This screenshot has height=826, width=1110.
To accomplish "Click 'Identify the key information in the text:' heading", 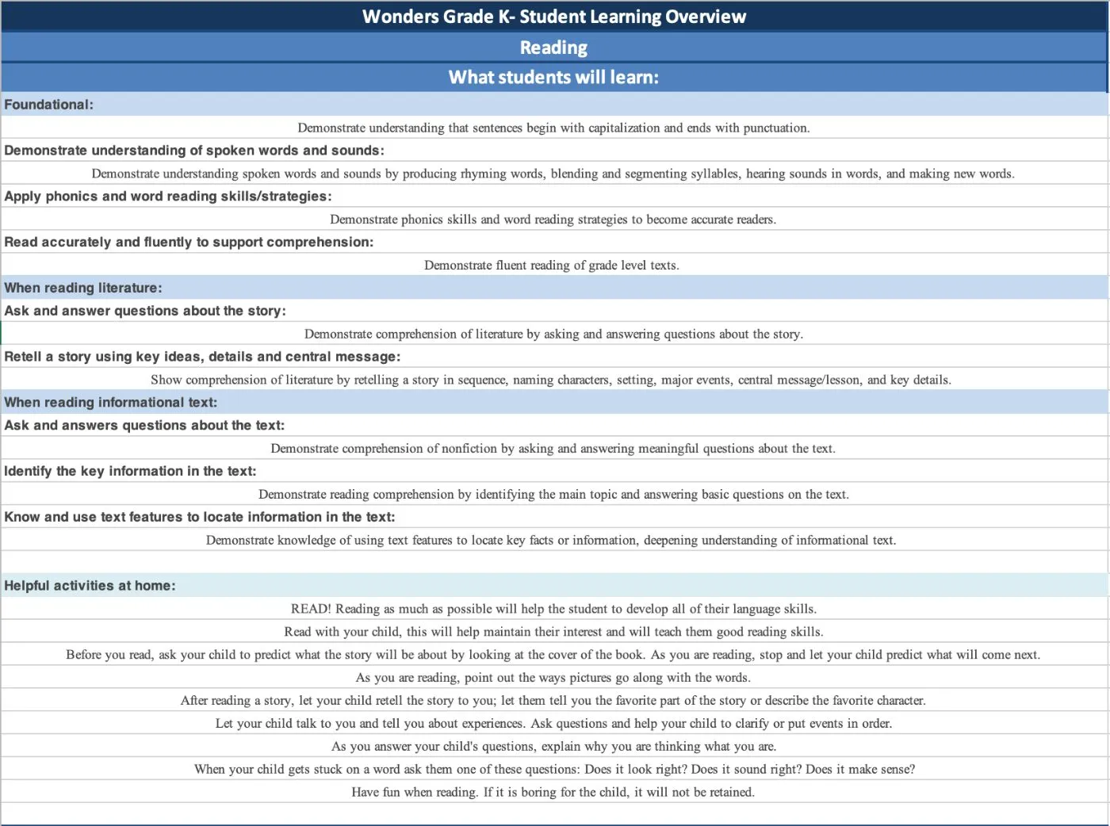I will click(554, 472).
